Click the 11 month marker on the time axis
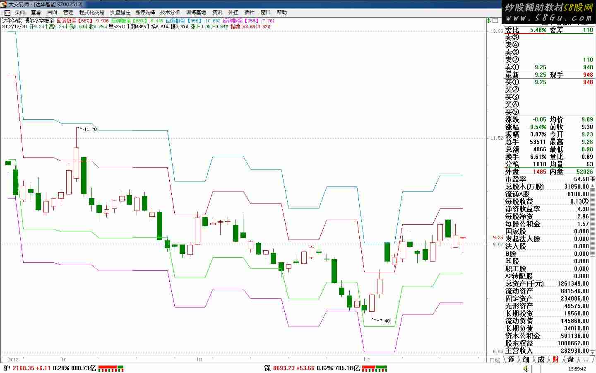 (201, 360)
